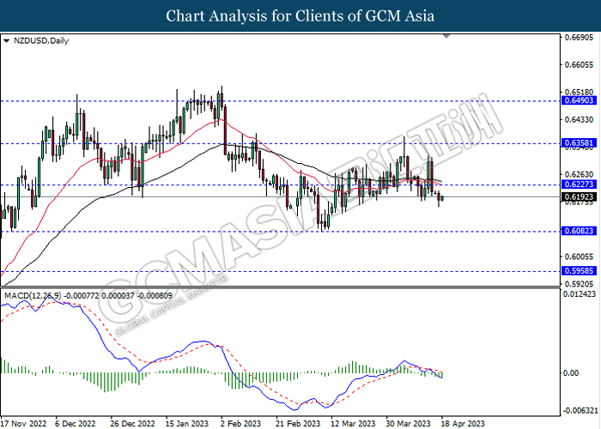
Task: Select the 0.64903 price level label
Action: pos(579,100)
